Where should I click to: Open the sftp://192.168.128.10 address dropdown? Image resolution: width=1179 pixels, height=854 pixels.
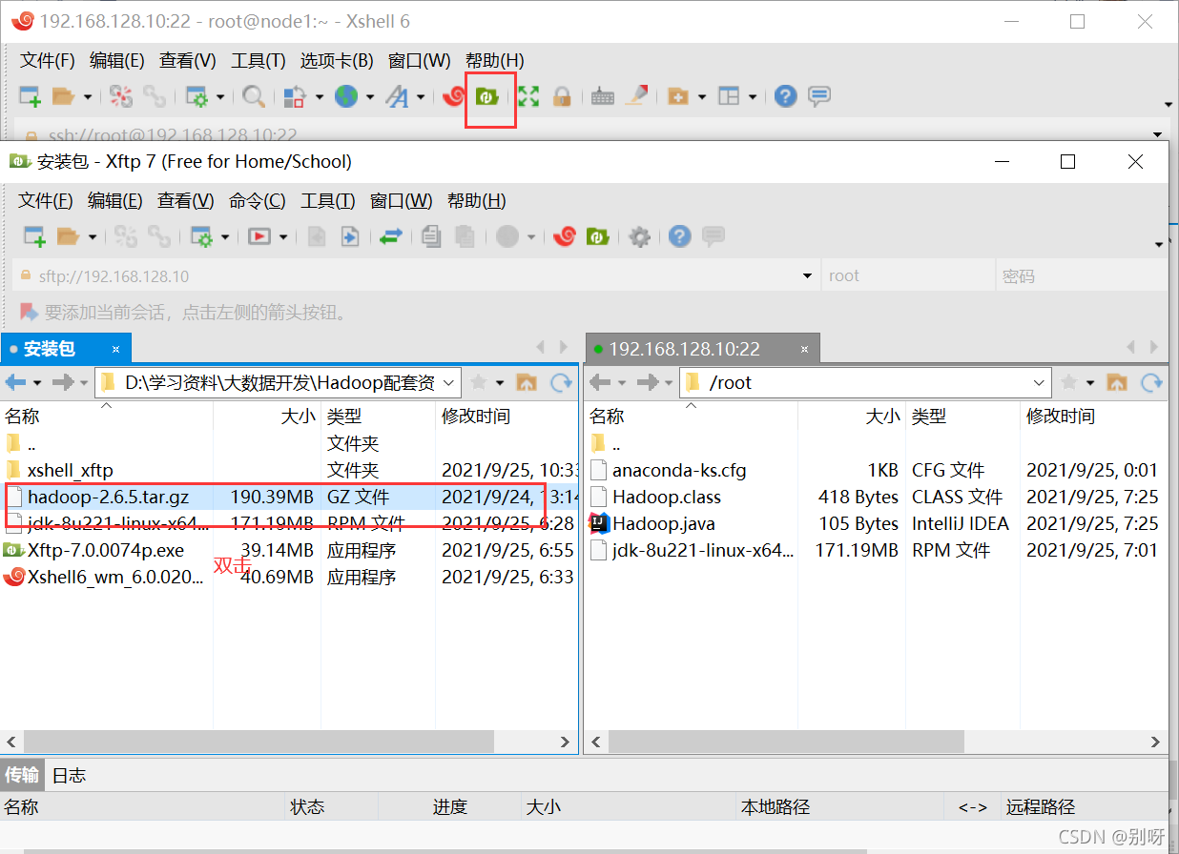(809, 276)
